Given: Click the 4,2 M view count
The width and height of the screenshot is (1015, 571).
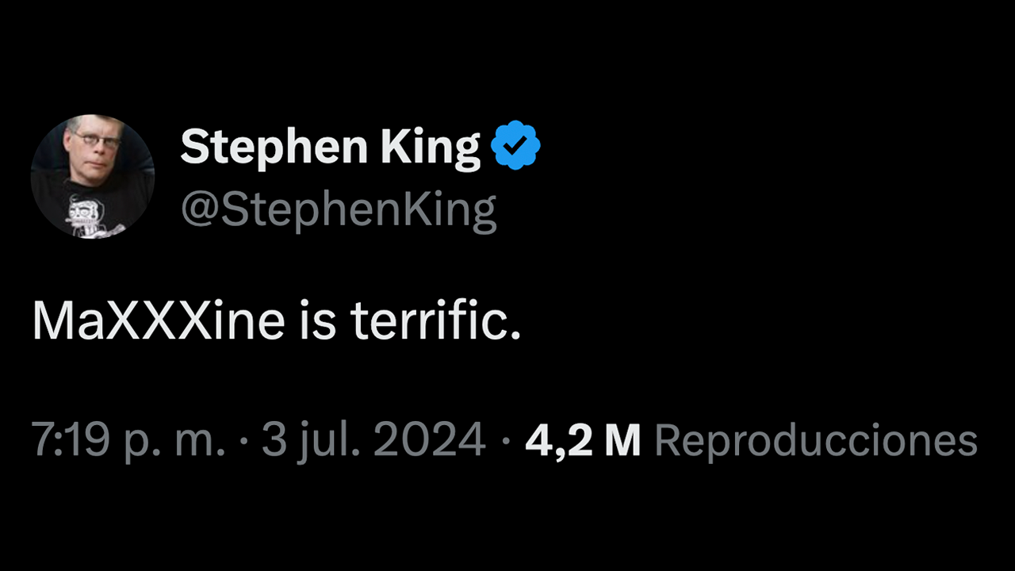Looking at the screenshot, I should [x=582, y=440].
